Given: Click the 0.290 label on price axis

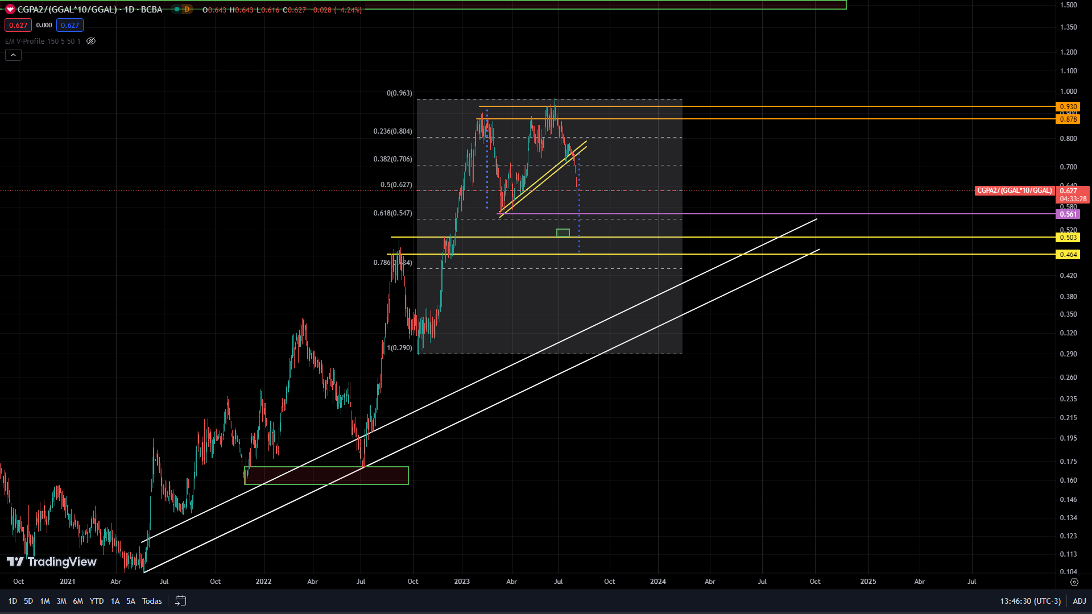Looking at the screenshot, I should point(1069,354).
